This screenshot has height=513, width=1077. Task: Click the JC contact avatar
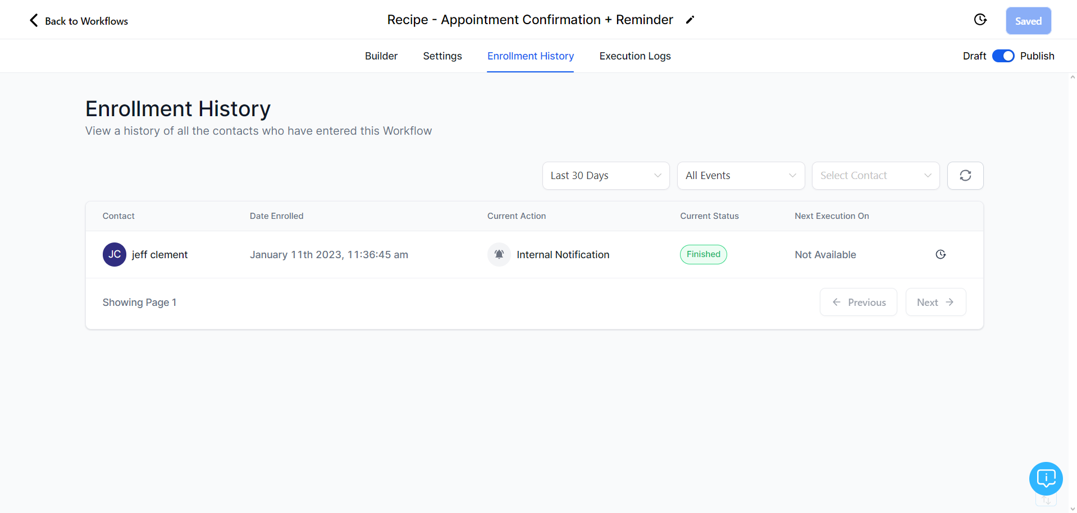coord(115,254)
